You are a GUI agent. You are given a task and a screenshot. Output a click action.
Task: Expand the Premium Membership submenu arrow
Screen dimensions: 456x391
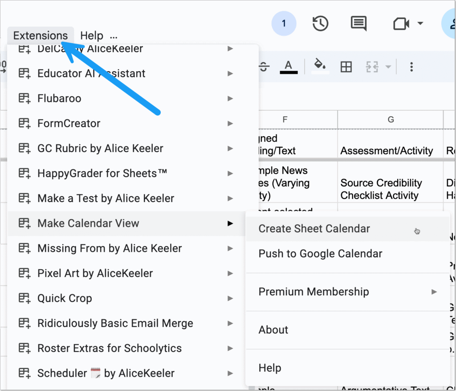point(434,292)
